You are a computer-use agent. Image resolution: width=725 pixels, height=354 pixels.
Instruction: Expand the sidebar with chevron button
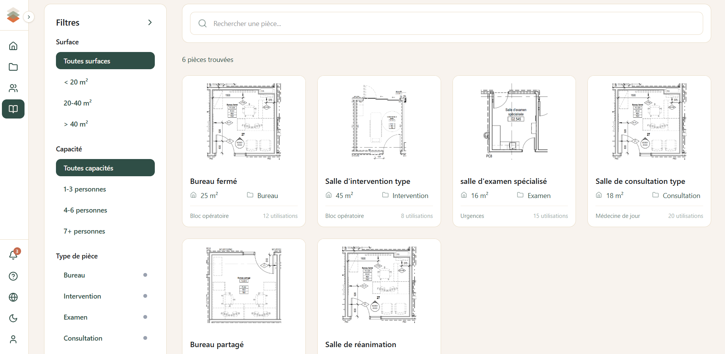(29, 17)
